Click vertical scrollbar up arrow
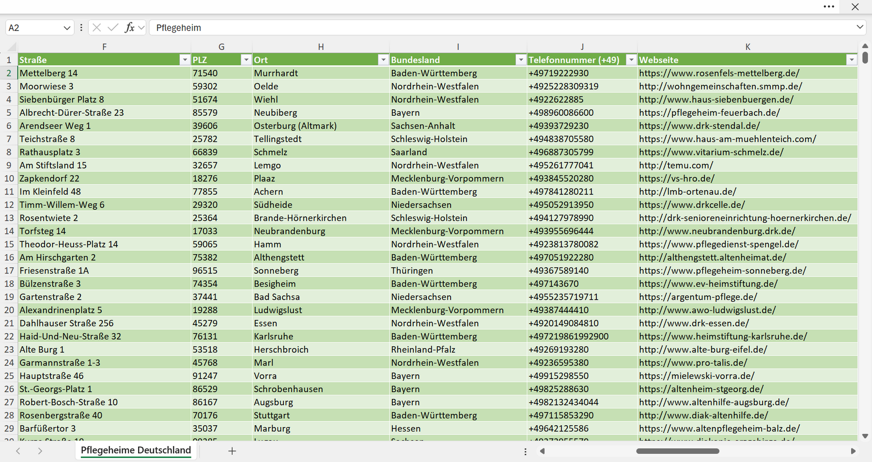The image size is (872, 462). point(865,46)
